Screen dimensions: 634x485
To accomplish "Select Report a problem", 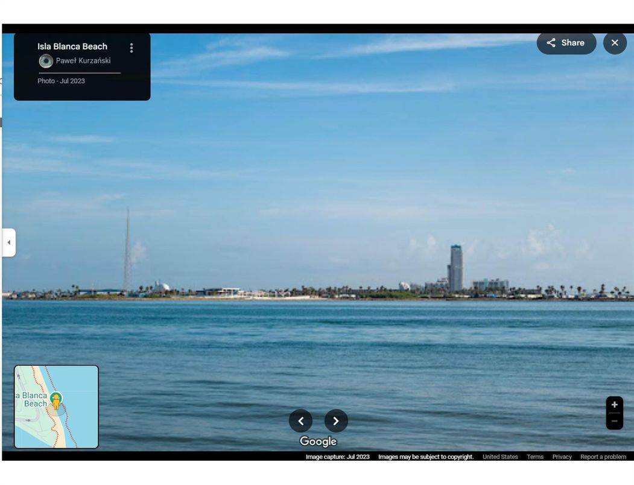I will (x=603, y=457).
